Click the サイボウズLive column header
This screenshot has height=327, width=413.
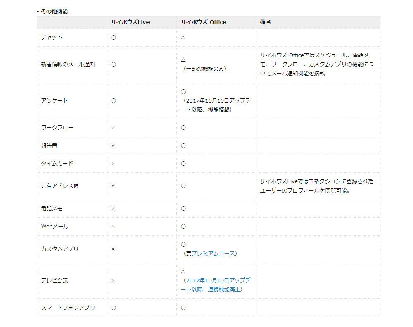pyautogui.click(x=130, y=22)
